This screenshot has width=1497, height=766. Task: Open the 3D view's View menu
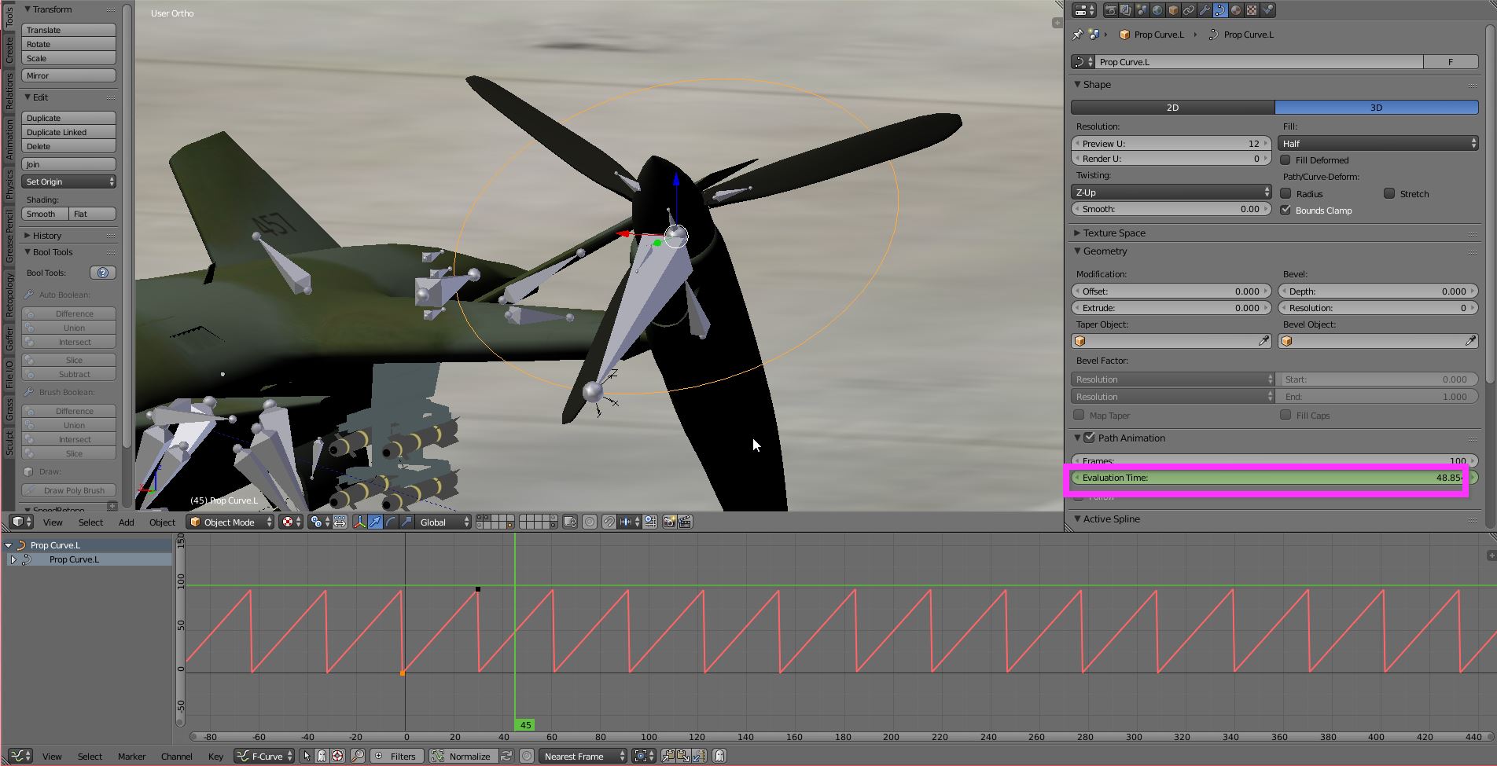(x=53, y=522)
